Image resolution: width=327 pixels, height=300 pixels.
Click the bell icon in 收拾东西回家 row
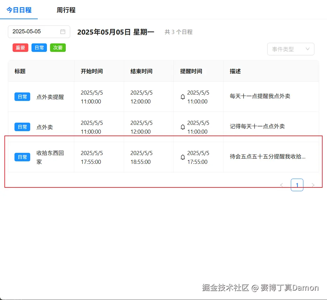[183, 157]
